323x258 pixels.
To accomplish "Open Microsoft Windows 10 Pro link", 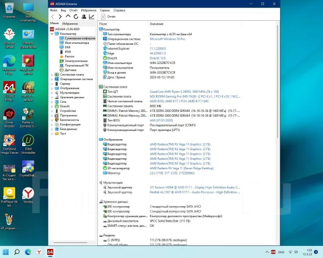I will click(167, 39).
